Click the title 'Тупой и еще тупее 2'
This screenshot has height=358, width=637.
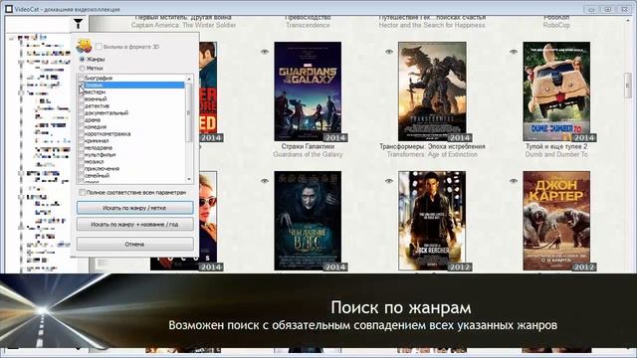point(556,146)
